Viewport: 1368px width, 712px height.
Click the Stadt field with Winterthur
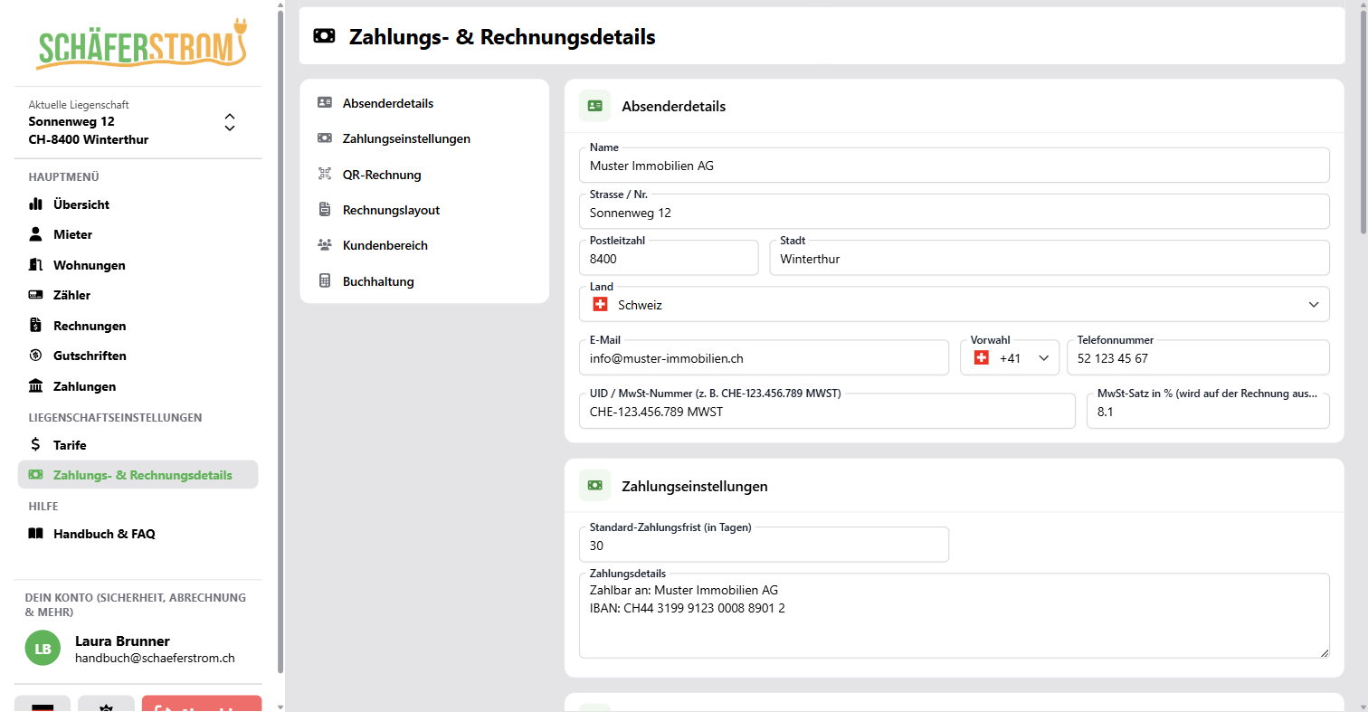[x=1050, y=258]
